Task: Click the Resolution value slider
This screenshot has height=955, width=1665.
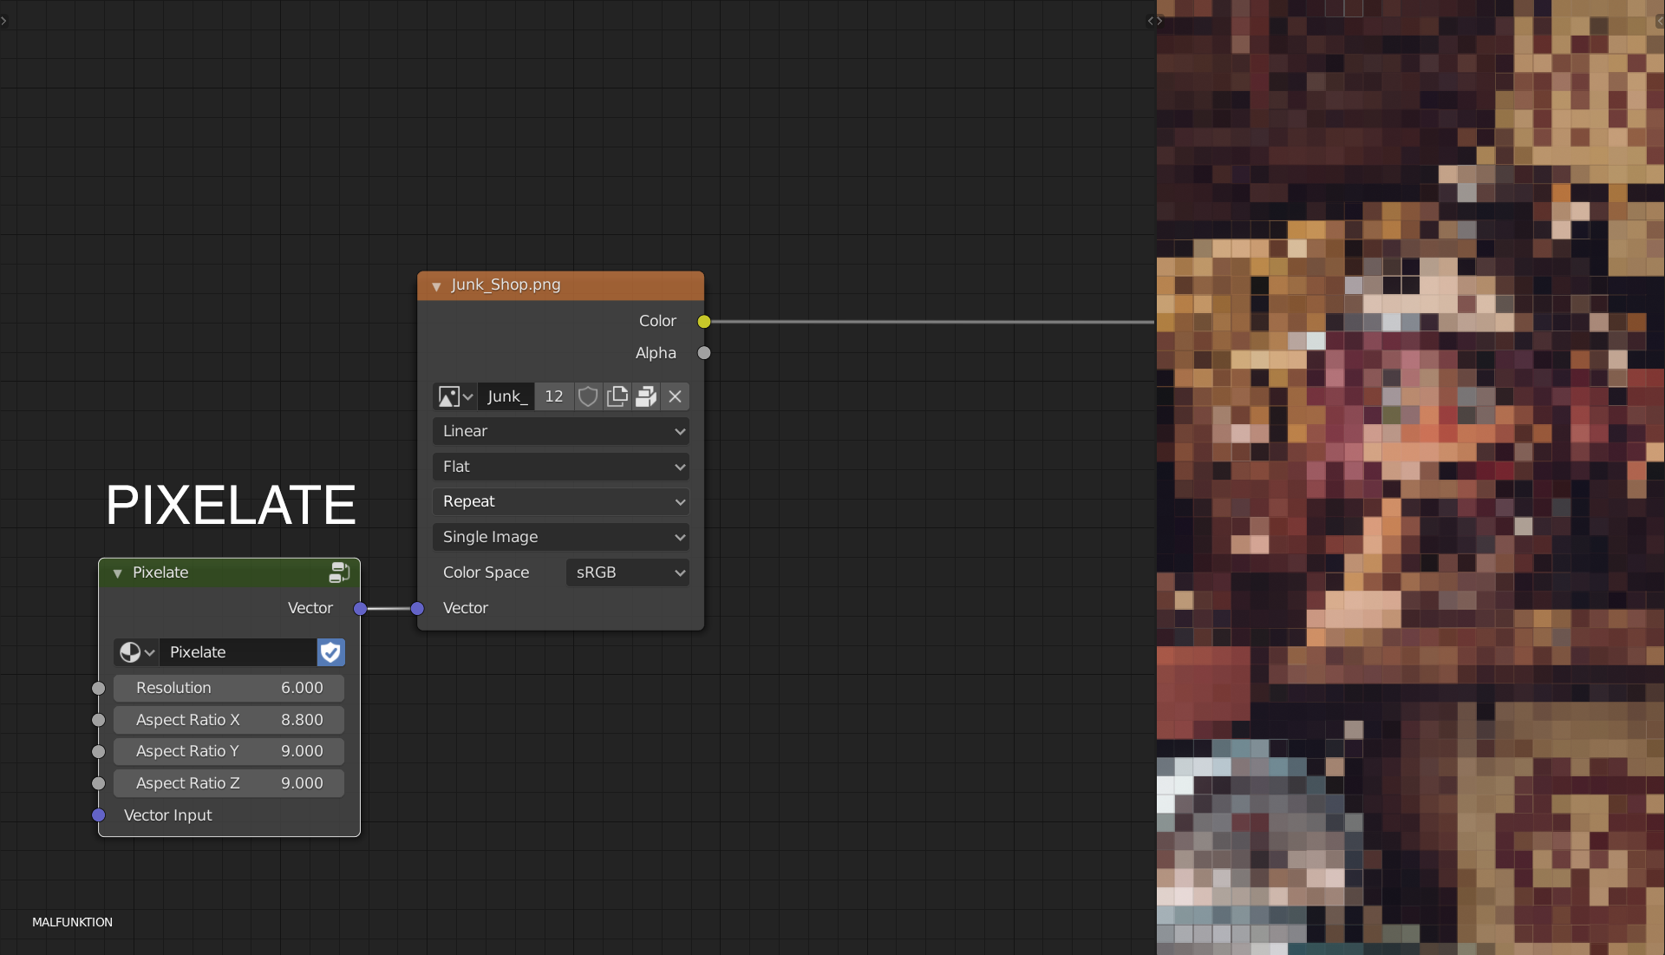Action: [x=229, y=688]
